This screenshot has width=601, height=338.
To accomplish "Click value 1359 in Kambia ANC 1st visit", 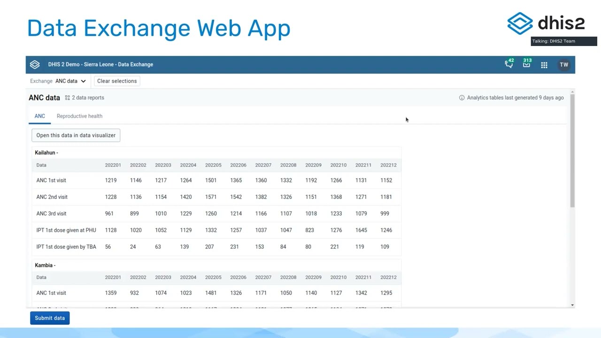I will coord(111,293).
